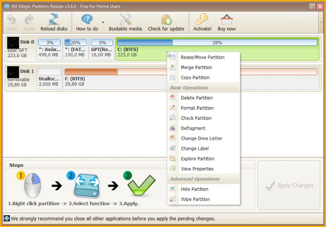Select the Disk 1 removable drive icon

pos(13,72)
